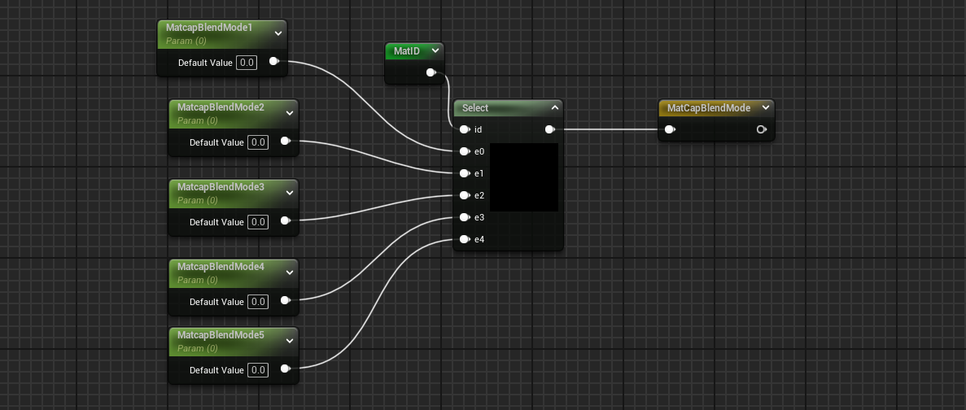966x410 pixels.
Task: Edit MatcapBlendMode4 default value field
Action: [x=258, y=302]
